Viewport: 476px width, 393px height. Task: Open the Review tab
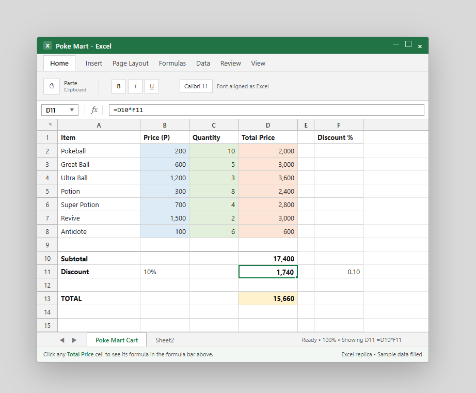click(231, 63)
